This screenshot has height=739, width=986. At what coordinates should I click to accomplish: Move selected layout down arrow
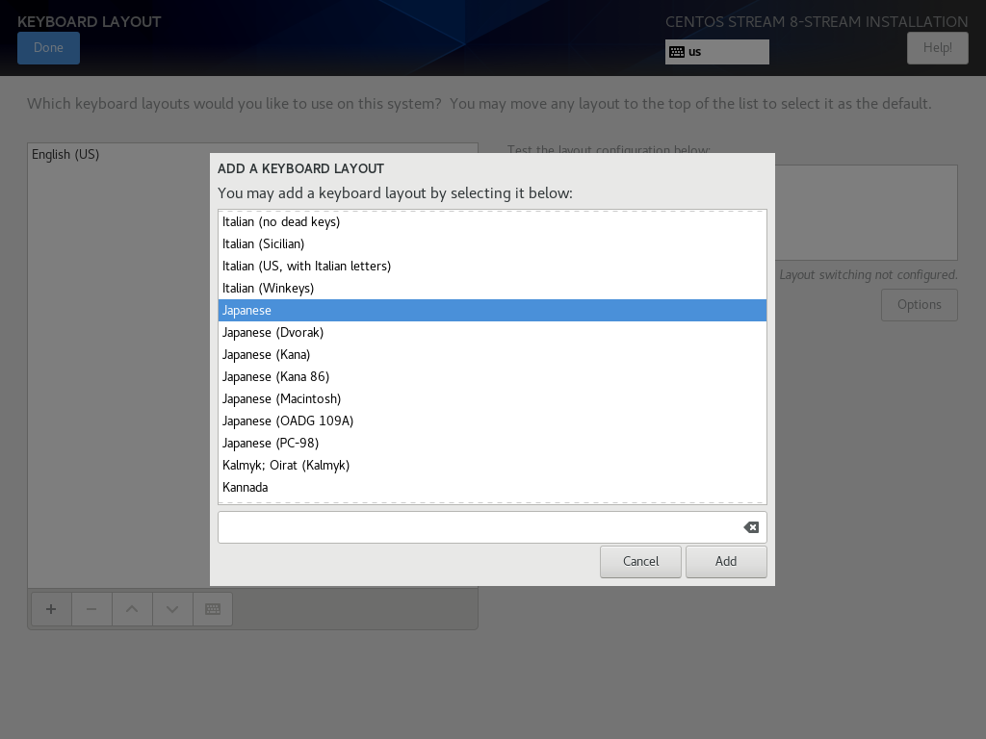171,609
